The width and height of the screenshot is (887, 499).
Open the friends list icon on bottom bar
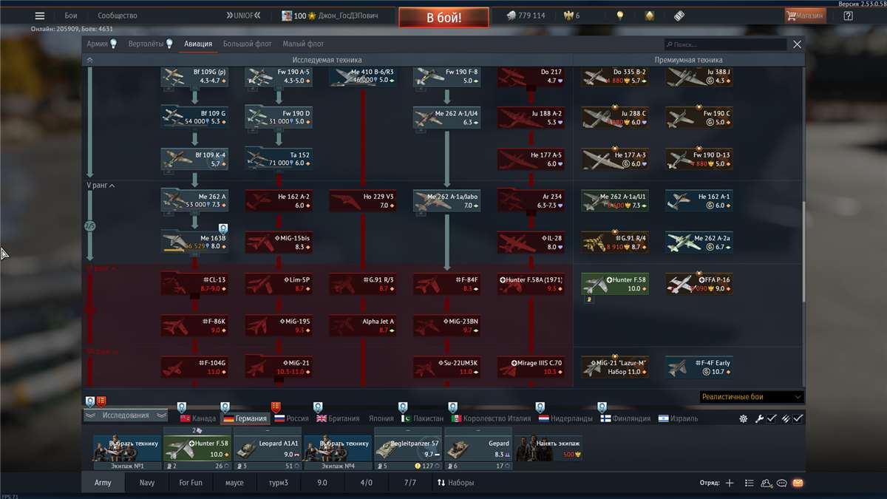point(764,483)
